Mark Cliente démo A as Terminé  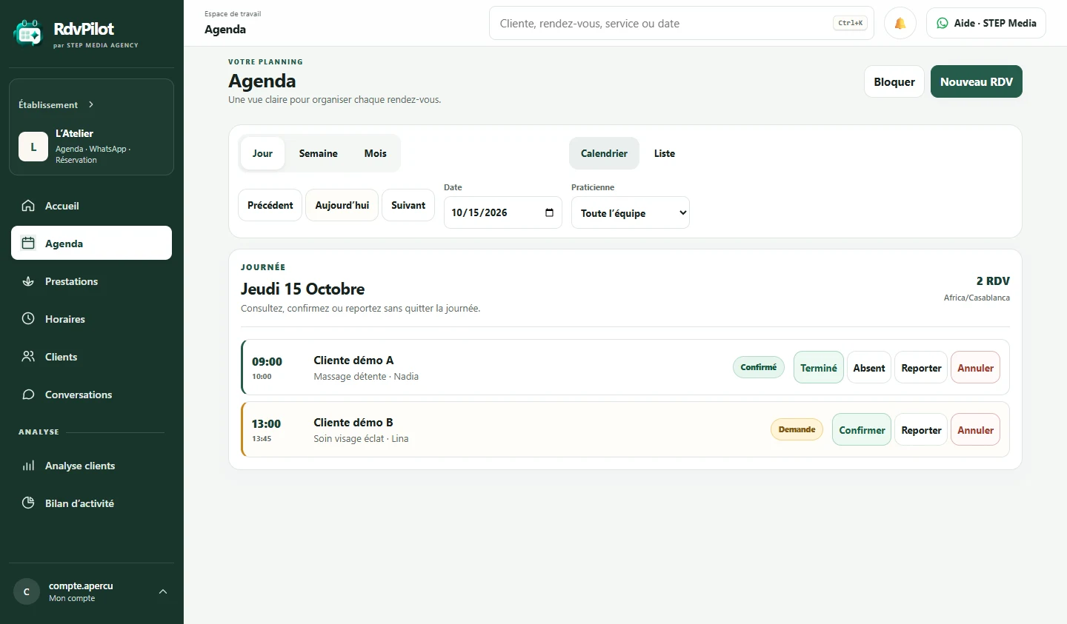coord(819,367)
